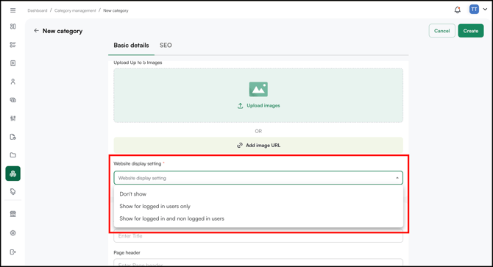Expand the user account chevron
Image resolution: width=493 pixels, height=267 pixels.
(485, 10)
